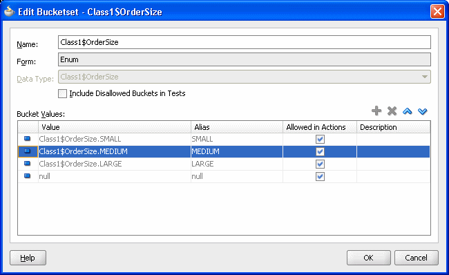Screen dimensions: 449x275
Task: Uncheck Allowed in Actions for LARGE
Action: [320, 164]
